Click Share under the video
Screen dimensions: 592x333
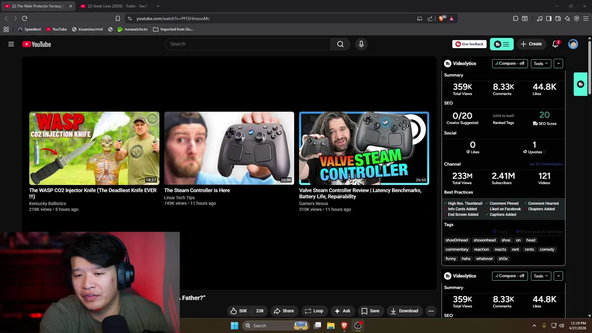click(x=284, y=311)
